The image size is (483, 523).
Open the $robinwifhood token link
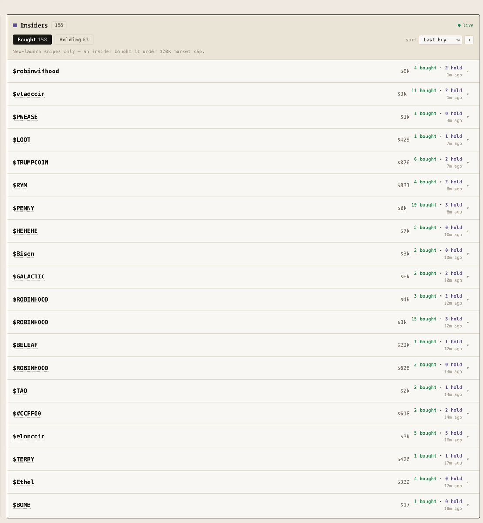(36, 71)
